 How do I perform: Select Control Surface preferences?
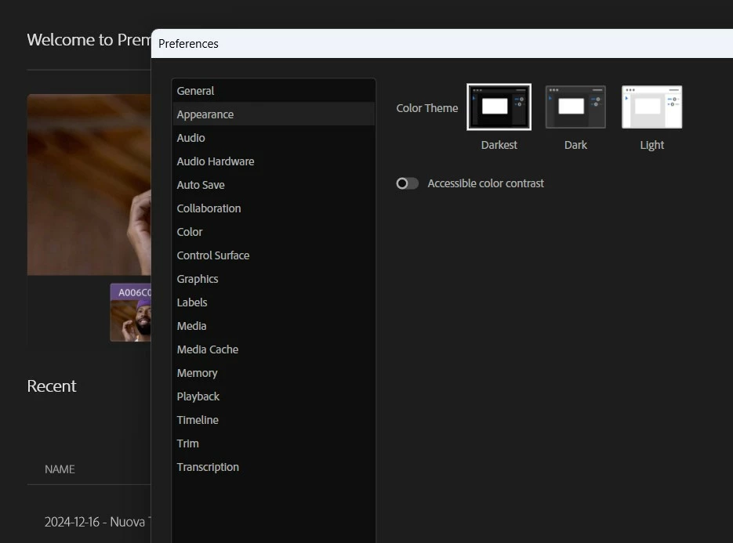tap(274, 255)
